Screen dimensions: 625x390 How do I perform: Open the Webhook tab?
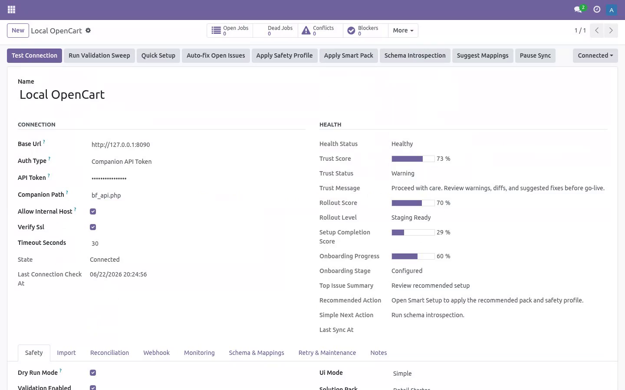(156, 353)
